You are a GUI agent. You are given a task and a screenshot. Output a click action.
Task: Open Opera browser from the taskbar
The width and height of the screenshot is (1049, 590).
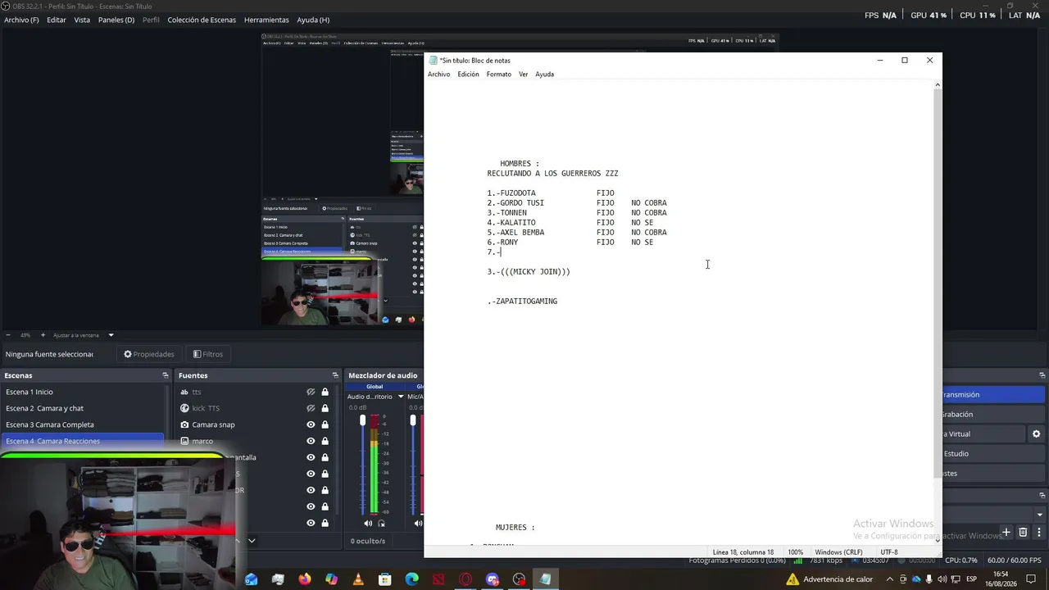tap(465, 579)
